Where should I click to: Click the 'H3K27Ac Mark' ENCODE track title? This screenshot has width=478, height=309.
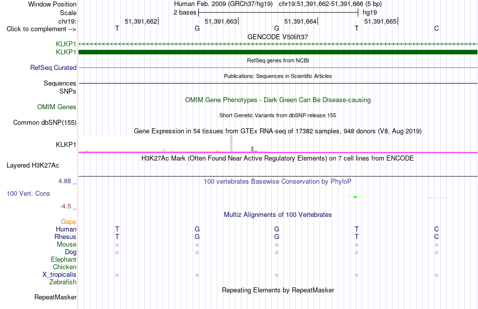[x=278, y=159]
